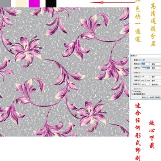Screen dimensions: 161x161
Task: Choose the black color block swatch
Action: (51, 4)
